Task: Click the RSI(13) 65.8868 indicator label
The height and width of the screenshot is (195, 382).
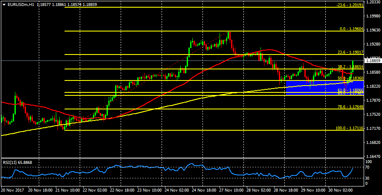Action: [x=17, y=162]
